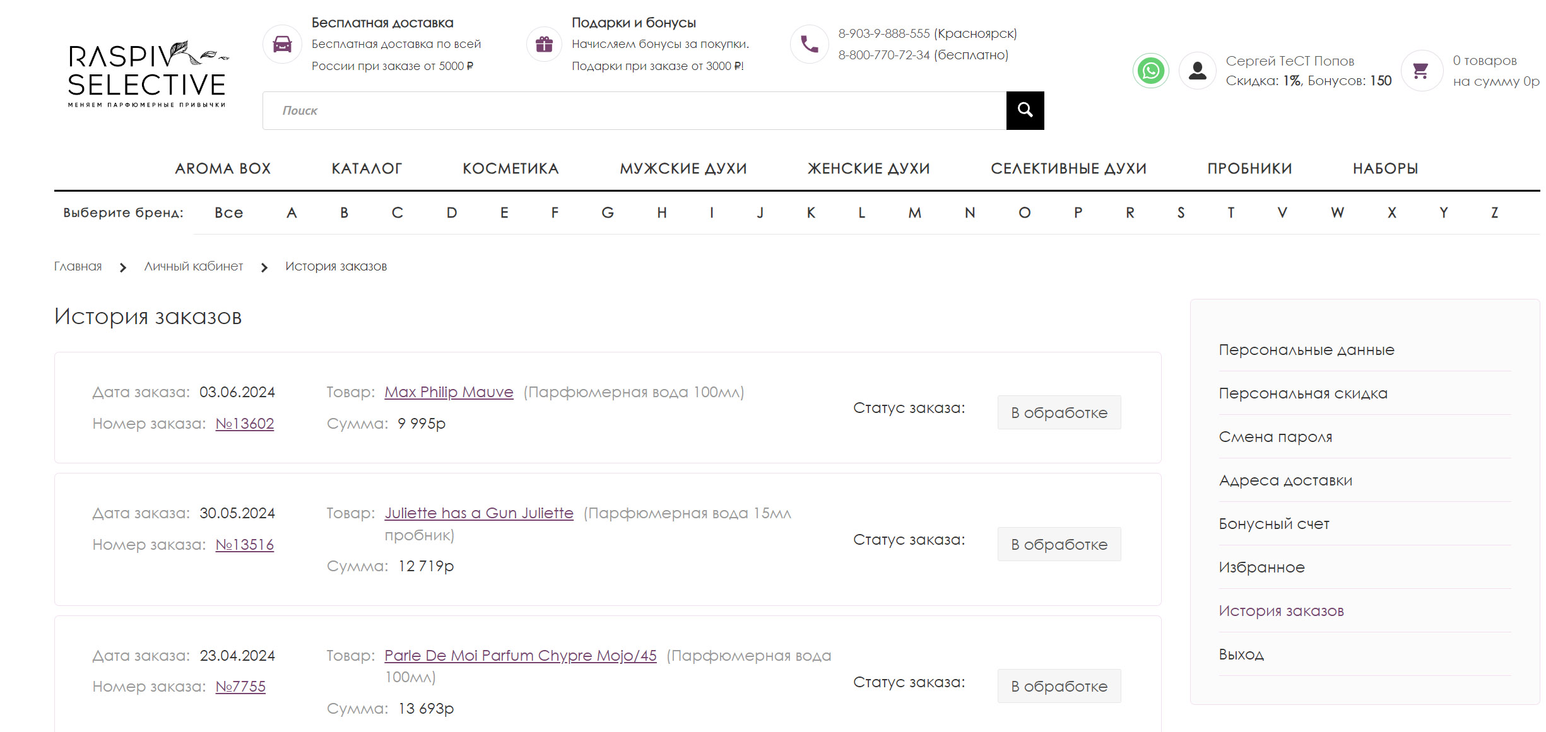The image size is (1546, 732).
Task: Filter brands by letter A
Action: 292,213
